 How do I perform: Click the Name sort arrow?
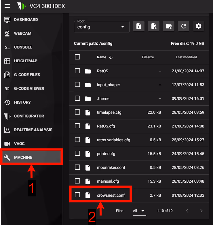[111, 57]
